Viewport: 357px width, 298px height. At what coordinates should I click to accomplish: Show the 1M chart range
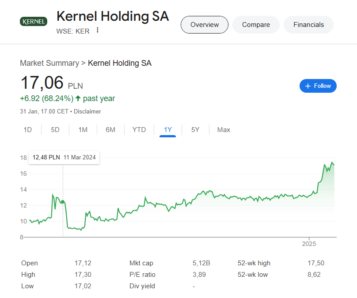[x=83, y=130]
